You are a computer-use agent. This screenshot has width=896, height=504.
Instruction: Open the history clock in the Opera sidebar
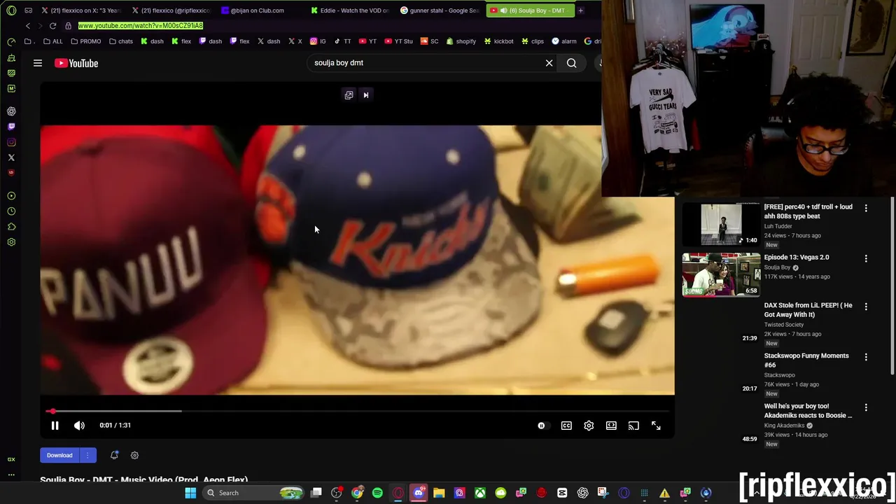point(11,211)
